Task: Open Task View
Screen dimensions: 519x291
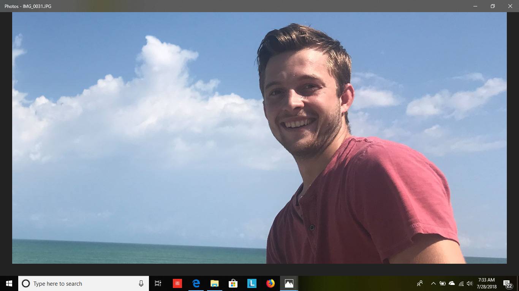Action: [158, 283]
